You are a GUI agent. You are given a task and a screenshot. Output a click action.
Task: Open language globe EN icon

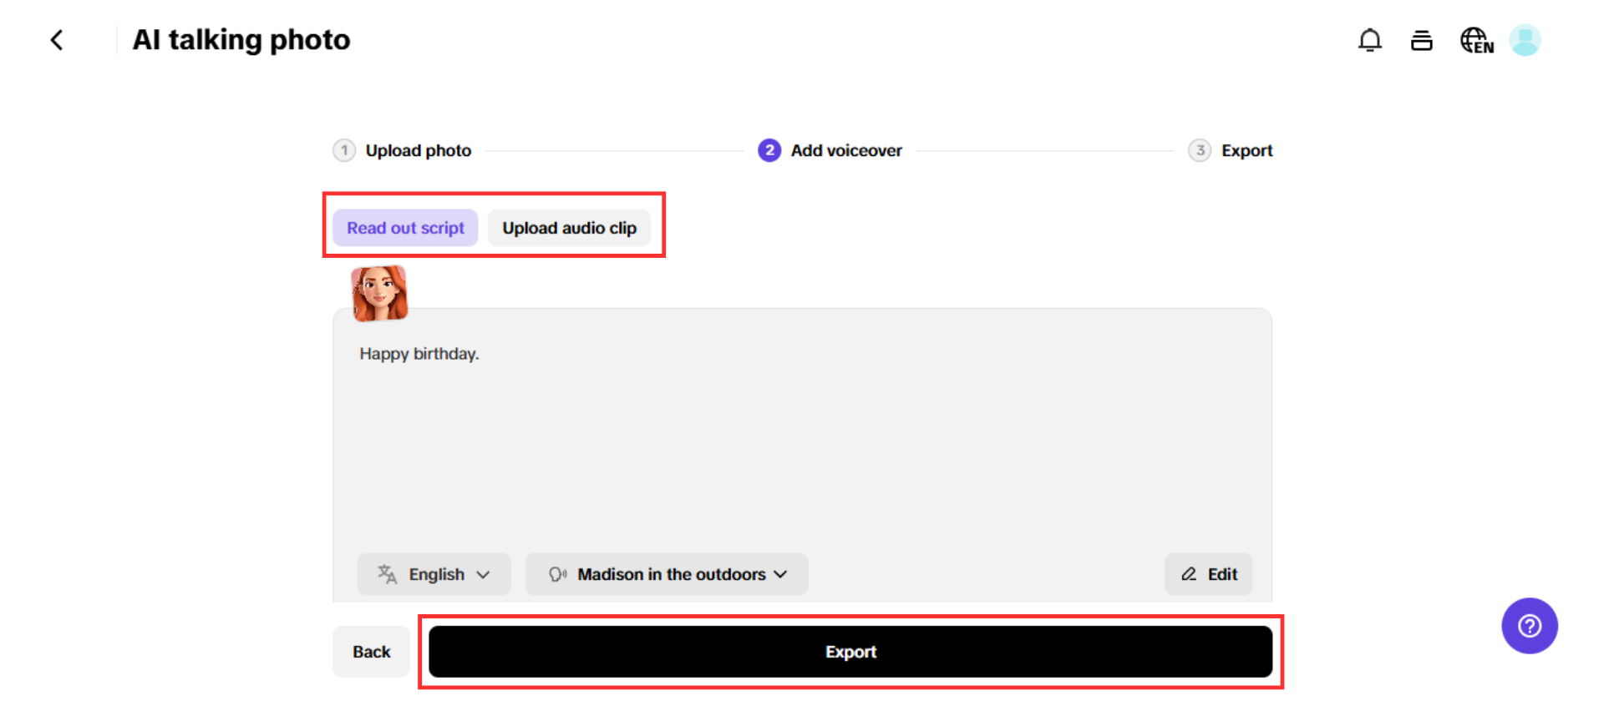(x=1476, y=40)
